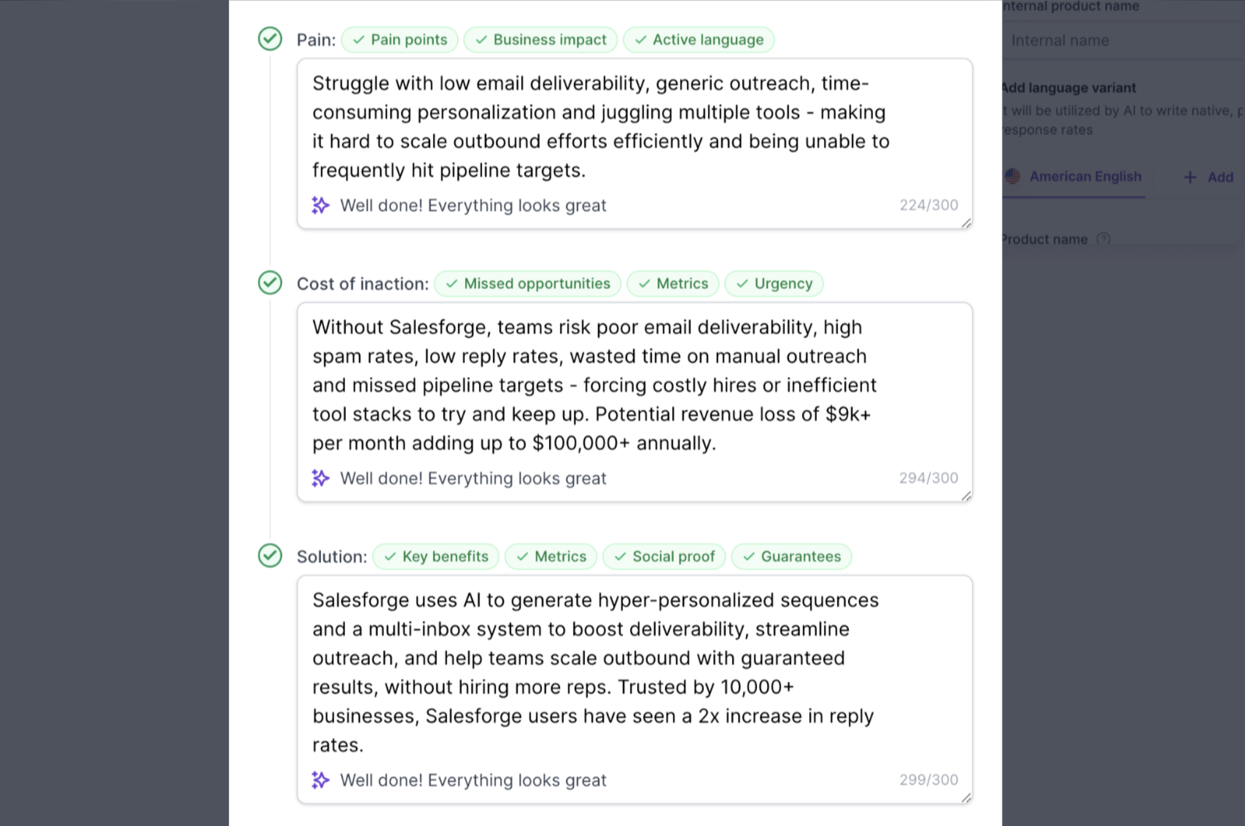Click the Business impact tag chip
Viewport: 1245px width, 826px height.
540,39
